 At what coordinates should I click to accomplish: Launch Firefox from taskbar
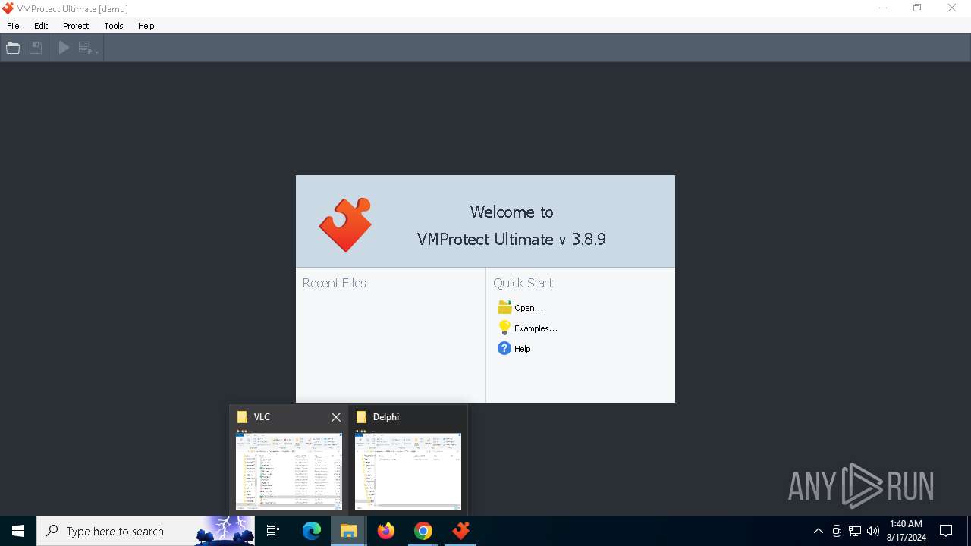[x=386, y=531]
